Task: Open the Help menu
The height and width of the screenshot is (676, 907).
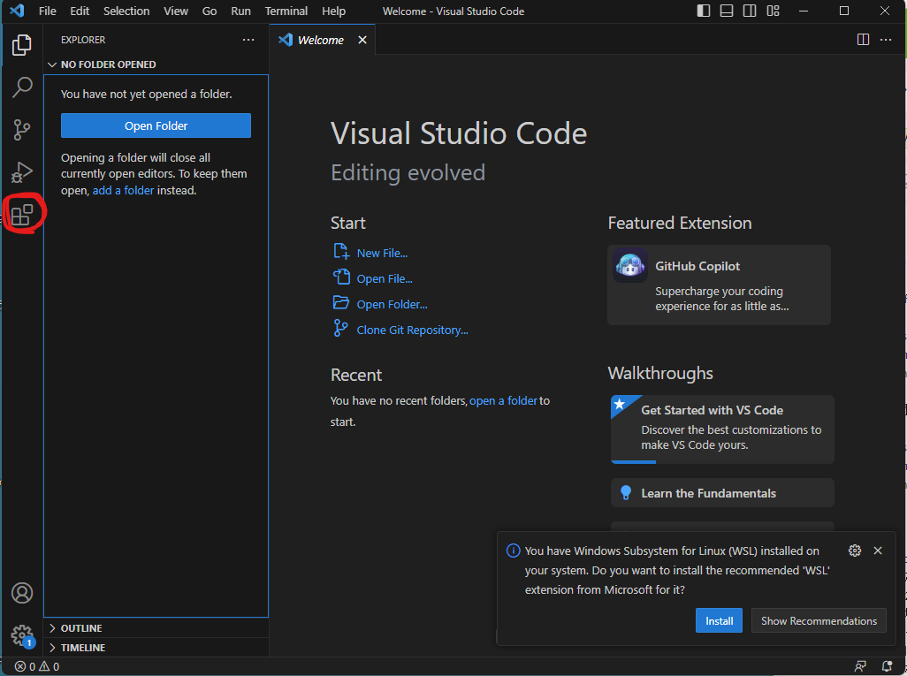Action: [x=334, y=11]
